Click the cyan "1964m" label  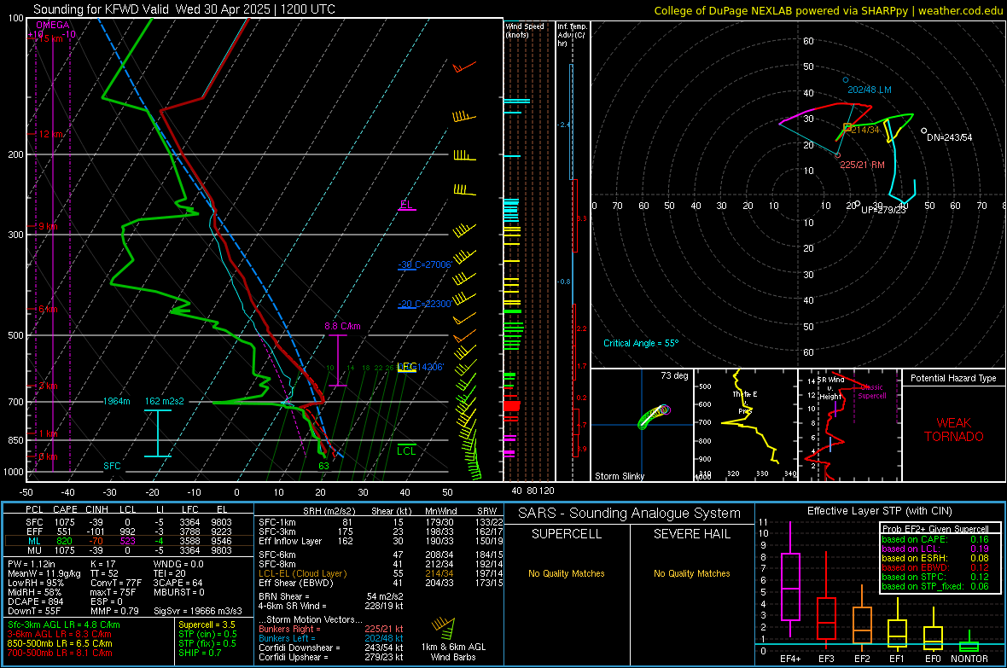tap(116, 402)
